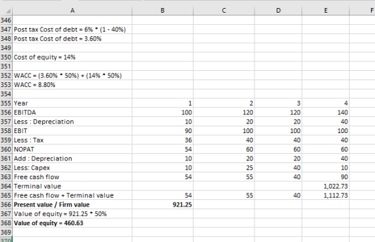375x242 pixels.
Task: Click cell 1,112.73 in column E
Action: coord(325,195)
